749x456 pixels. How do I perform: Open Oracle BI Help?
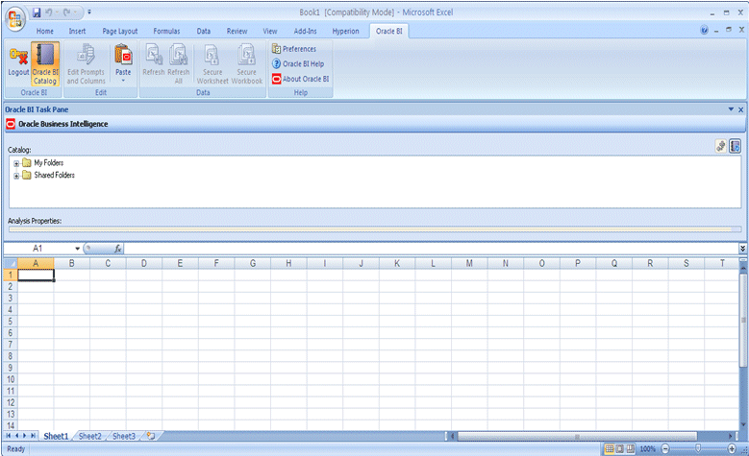(298, 64)
